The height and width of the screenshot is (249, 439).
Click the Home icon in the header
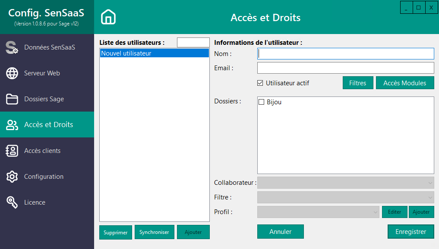[x=108, y=17]
